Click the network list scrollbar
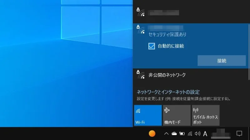250x140 pixels. 249,52
